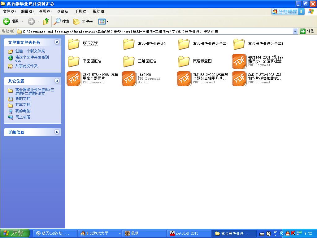The width and height of the screenshot is (317, 238).
Task: Expand the 详细信息 panel
Action: tap(57, 132)
